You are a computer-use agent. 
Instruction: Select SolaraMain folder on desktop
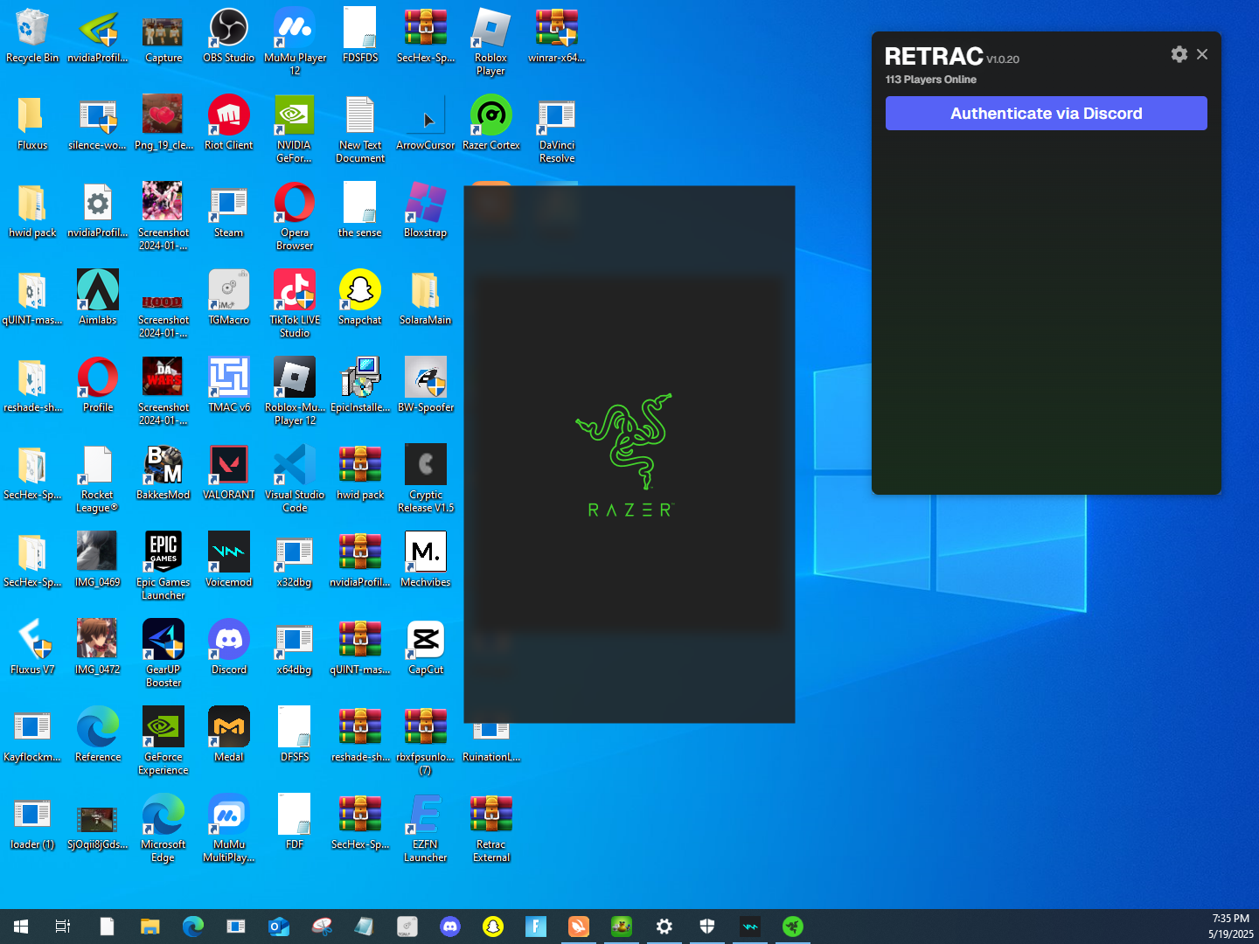point(426,298)
